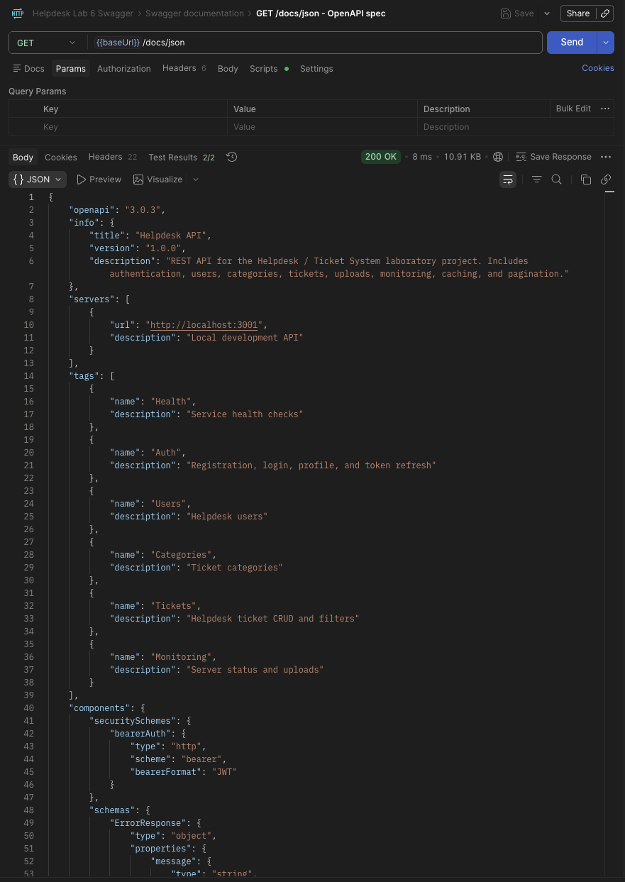Open the Docs tab of the request
This screenshot has width=625, height=882.
[28, 69]
